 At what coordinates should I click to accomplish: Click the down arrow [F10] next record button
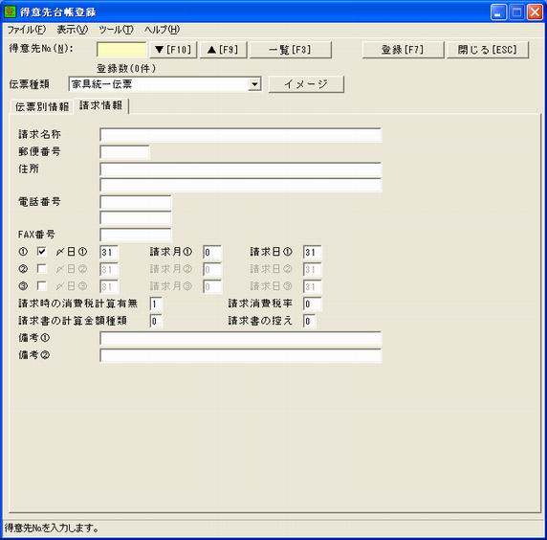tap(173, 50)
